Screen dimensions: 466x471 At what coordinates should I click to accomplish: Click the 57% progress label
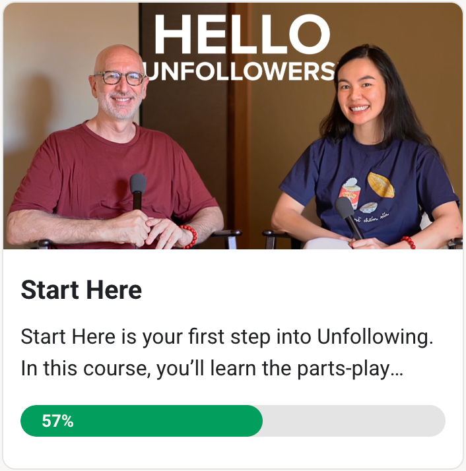click(x=57, y=421)
